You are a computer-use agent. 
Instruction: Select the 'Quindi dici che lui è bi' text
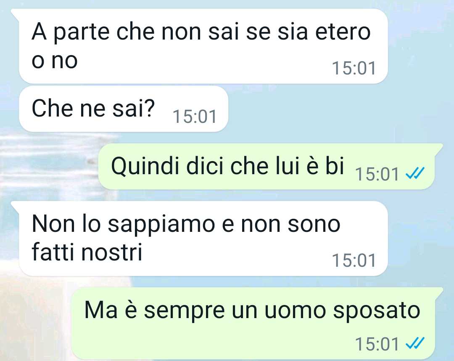click(x=227, y=166)
